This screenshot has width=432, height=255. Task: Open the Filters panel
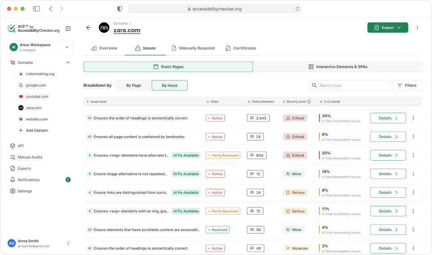407,85
